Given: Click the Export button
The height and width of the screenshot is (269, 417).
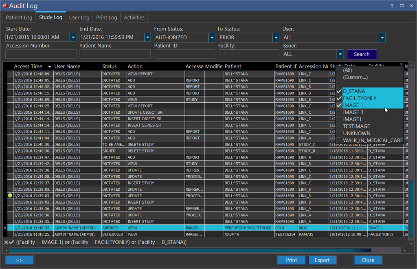Looking at the screenshot, I should (322, 260).
